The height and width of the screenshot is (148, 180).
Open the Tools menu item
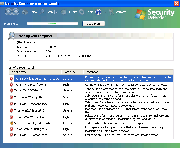pos(90,12)
